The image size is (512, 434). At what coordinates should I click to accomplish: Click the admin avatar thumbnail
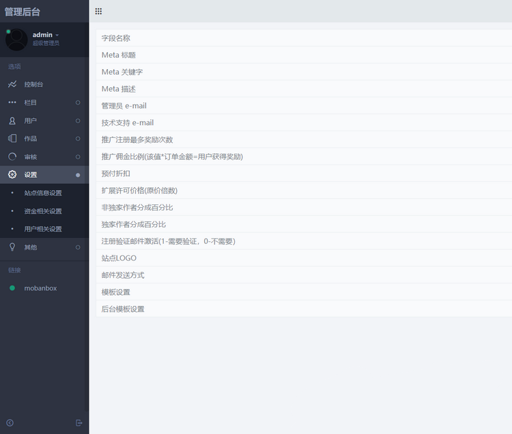pyautogui.click(x=16, y=40)
